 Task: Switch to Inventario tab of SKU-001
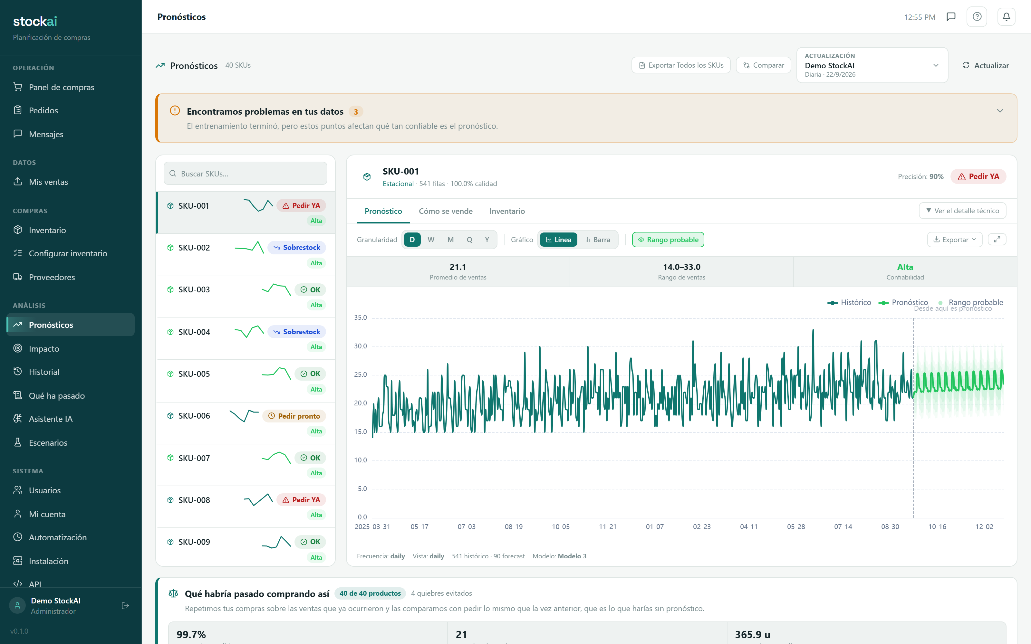[x=507, y=211]
